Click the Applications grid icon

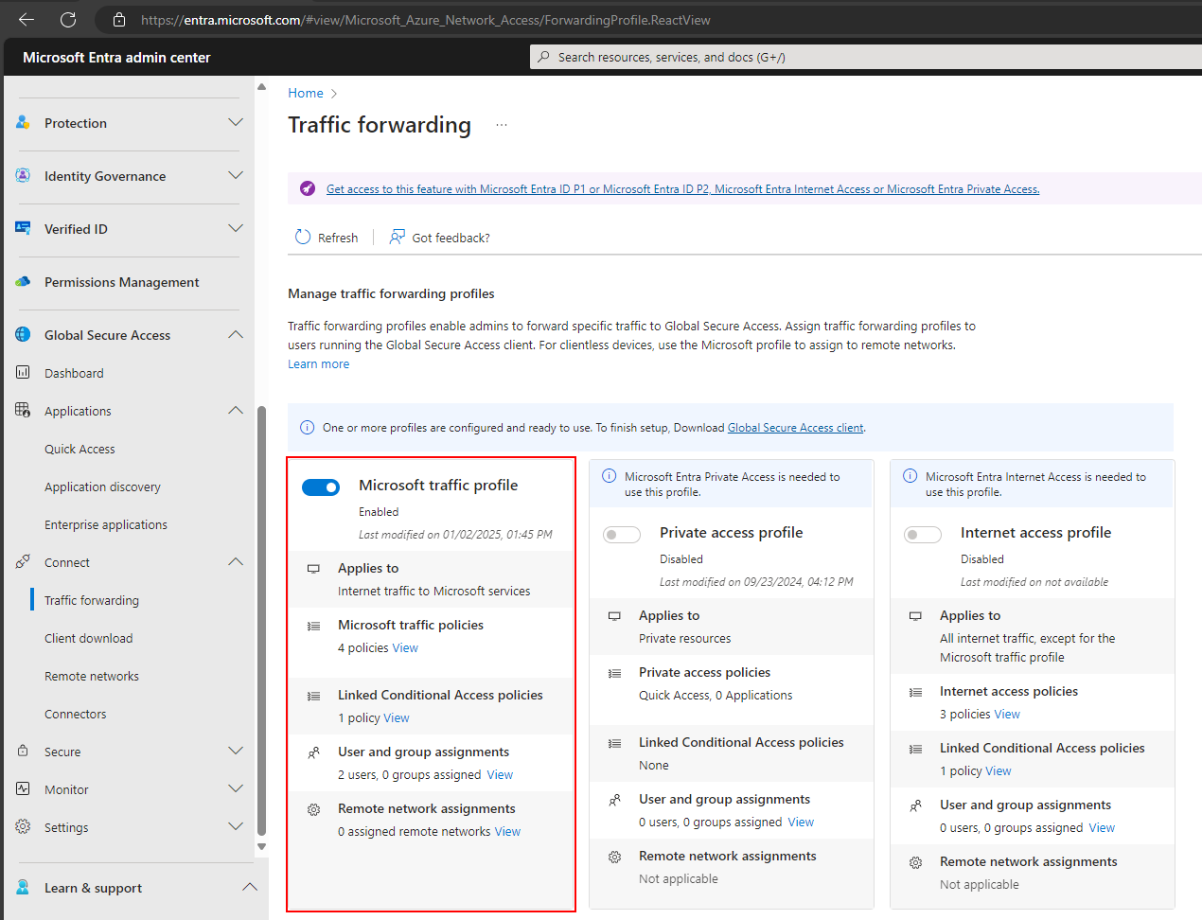[x=23, y=410]
